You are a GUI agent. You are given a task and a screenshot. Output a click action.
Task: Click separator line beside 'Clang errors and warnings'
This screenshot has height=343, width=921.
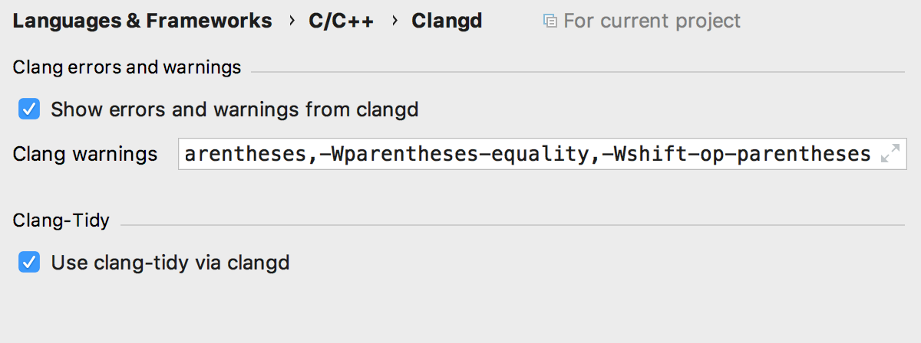coord(578,72)
